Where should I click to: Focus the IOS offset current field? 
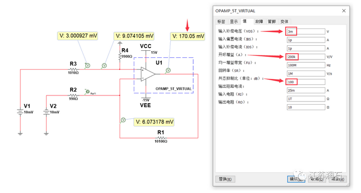tap(306, 48)
